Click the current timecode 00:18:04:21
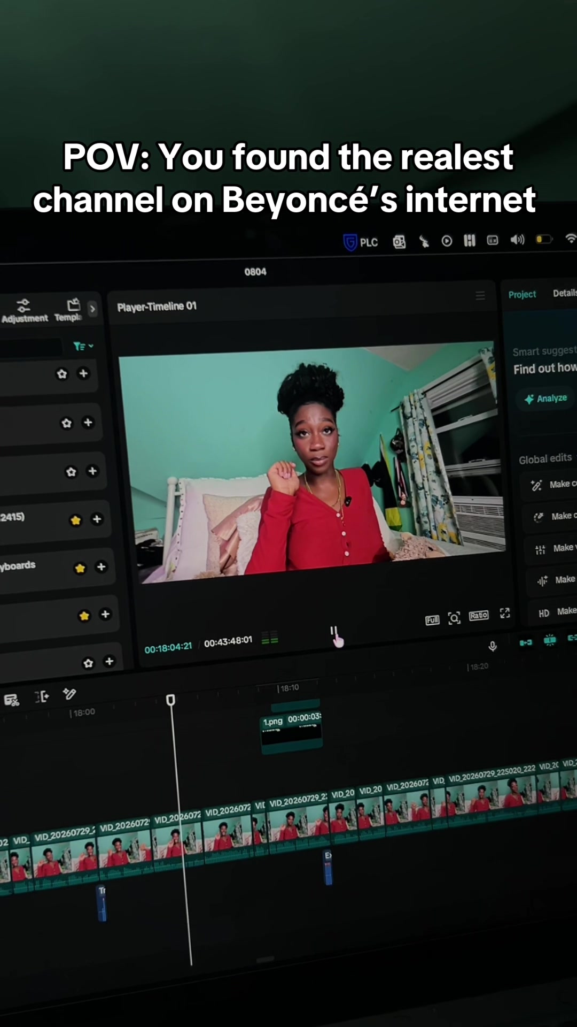The image size is (577, 1027). tap(168, 648)
